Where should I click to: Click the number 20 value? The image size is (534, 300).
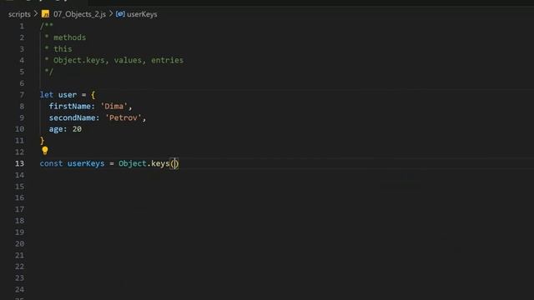coord(77,129)
